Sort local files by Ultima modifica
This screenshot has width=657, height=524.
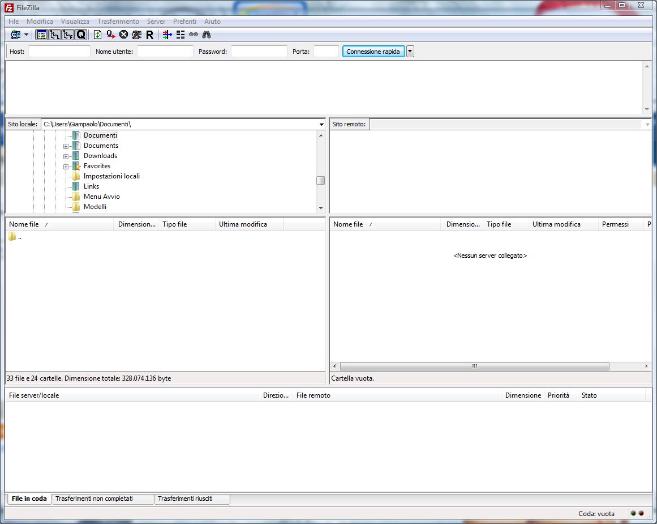(x=250, y=224)
